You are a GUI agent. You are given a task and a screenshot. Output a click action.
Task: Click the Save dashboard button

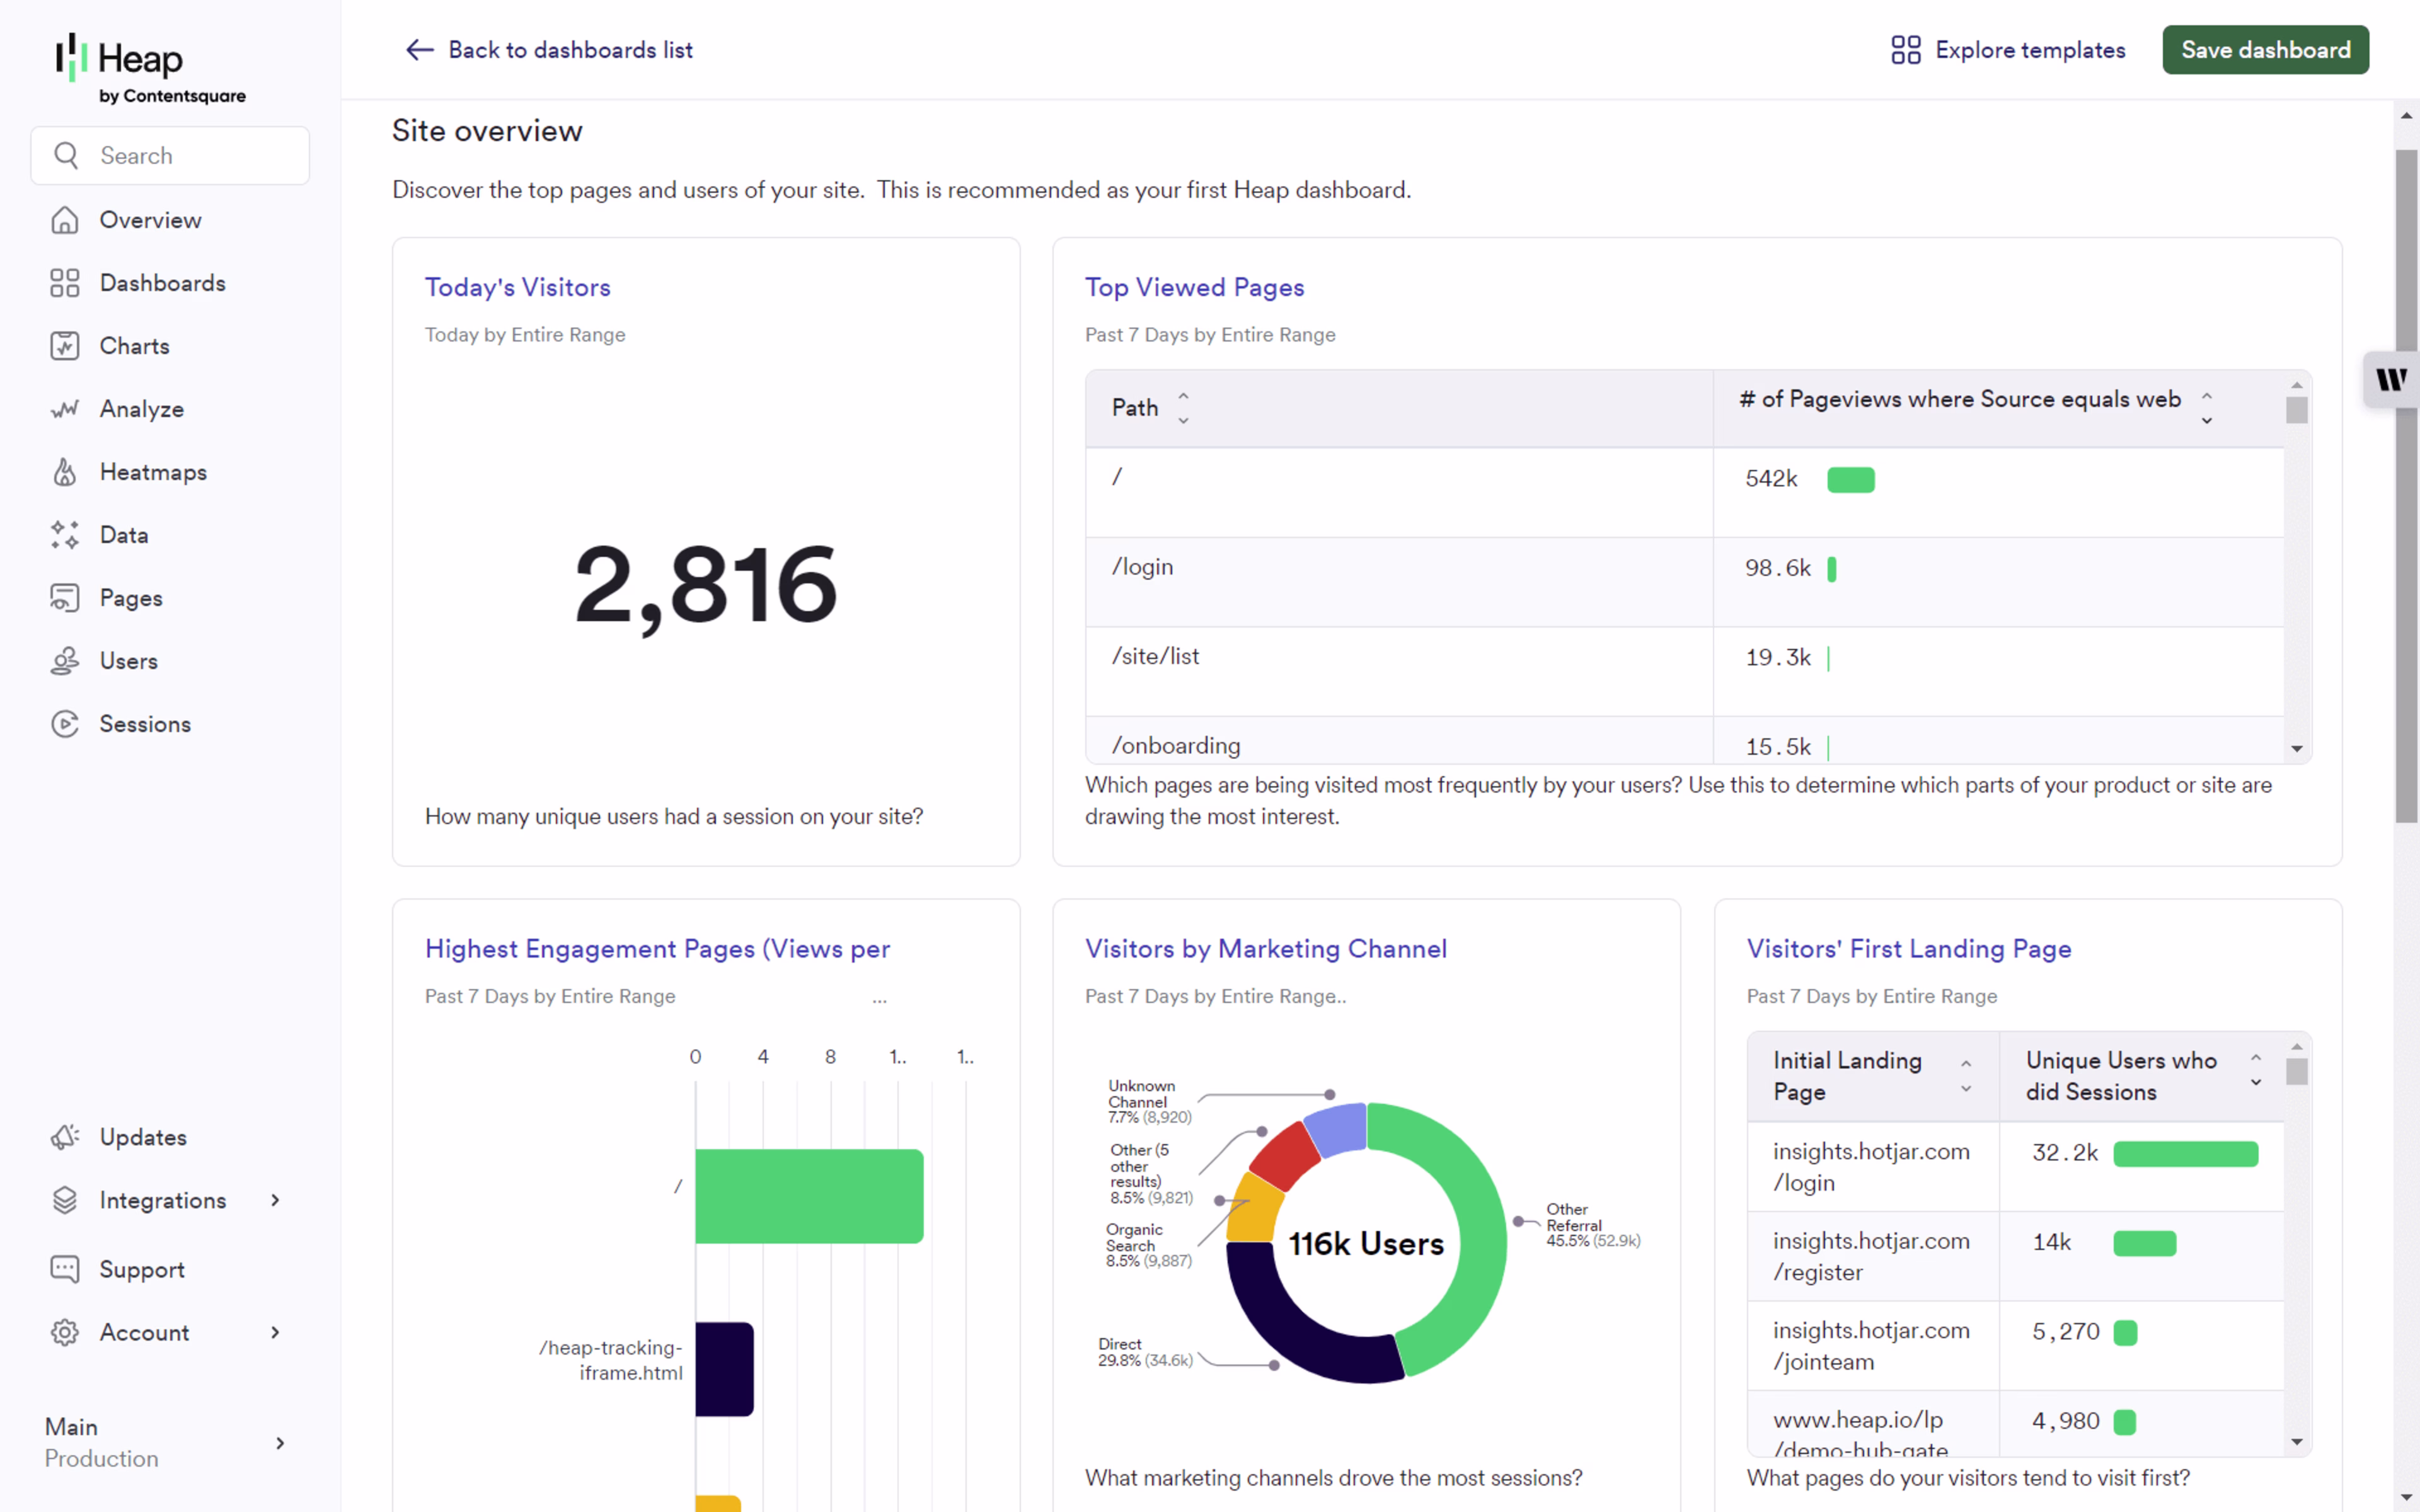(2265, 50)
